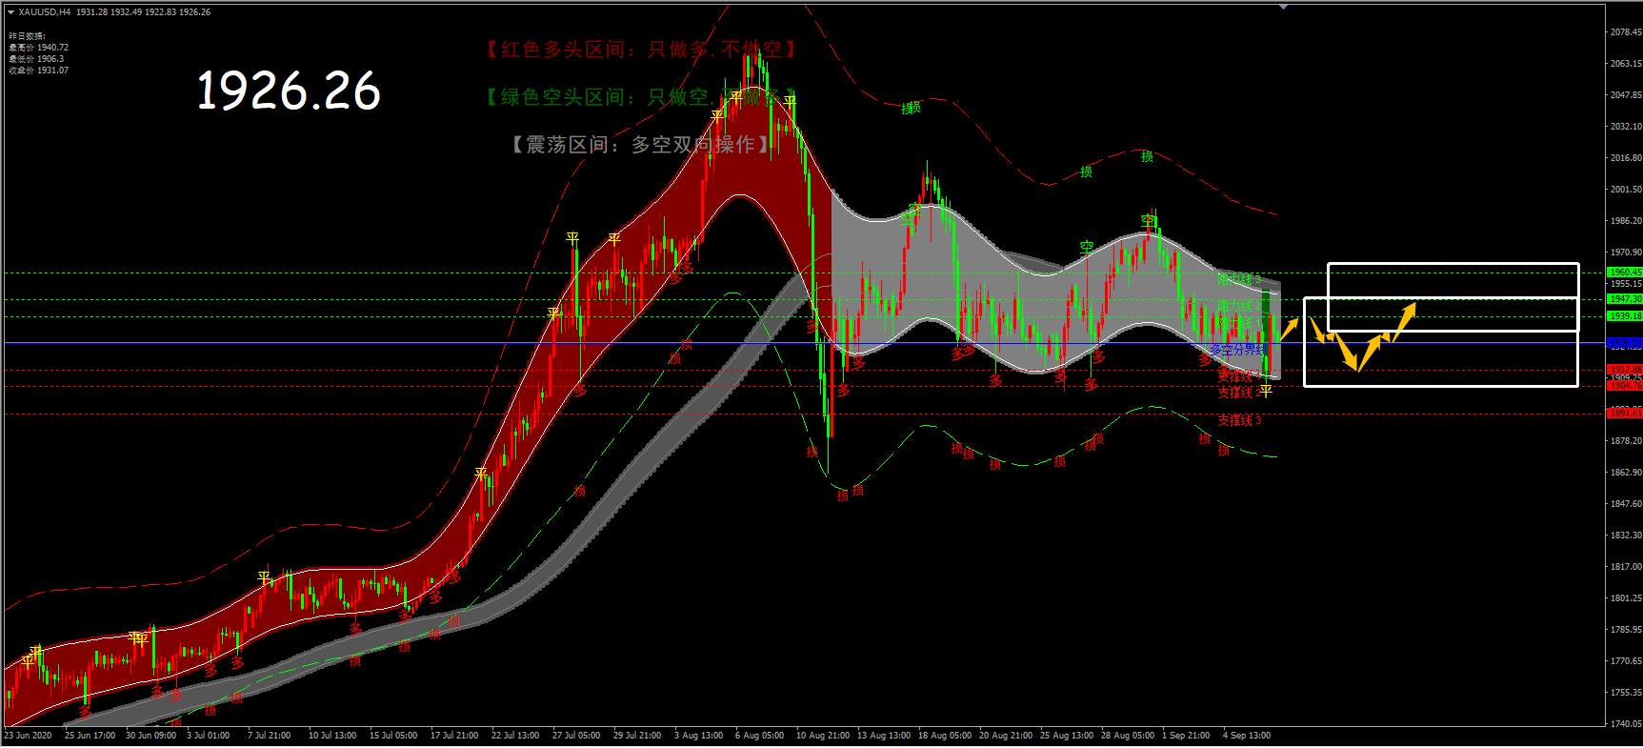Select the 1904.76 red price label
Viewport: 1643px width, 748px height.
1625,386
